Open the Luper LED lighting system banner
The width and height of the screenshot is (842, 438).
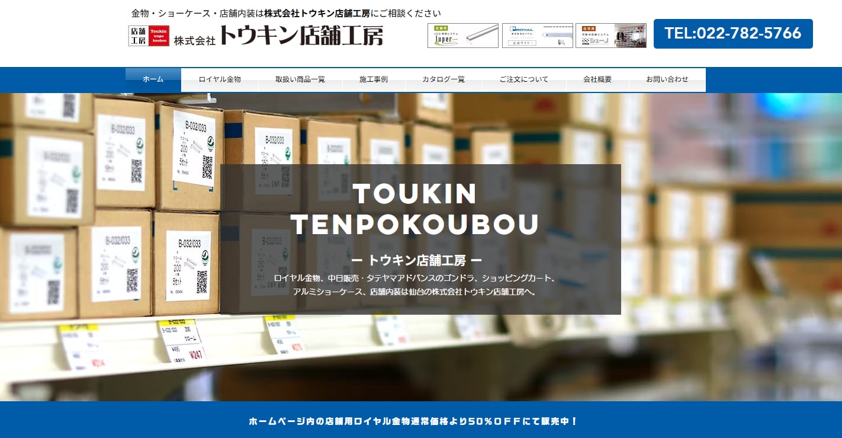pyautogui.click(x=463, y=36)
